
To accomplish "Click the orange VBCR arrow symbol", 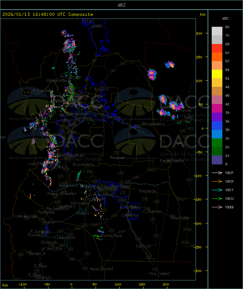I will click(217, 182).
